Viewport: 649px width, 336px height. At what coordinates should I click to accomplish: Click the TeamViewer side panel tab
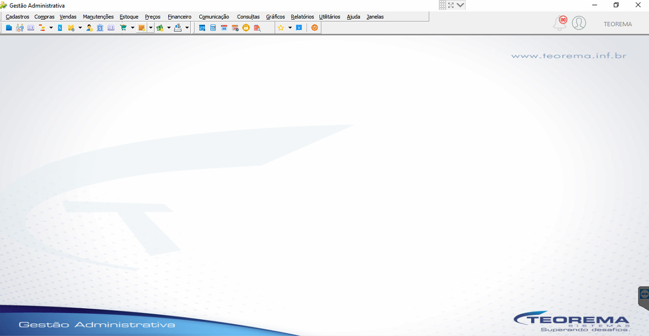pos(644,298)
